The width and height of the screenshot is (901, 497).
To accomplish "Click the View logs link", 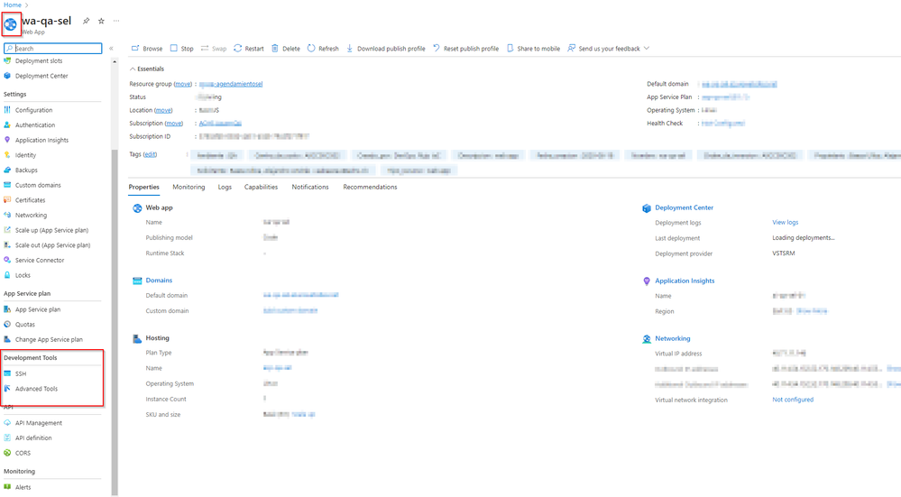I will tap(785, 222).
